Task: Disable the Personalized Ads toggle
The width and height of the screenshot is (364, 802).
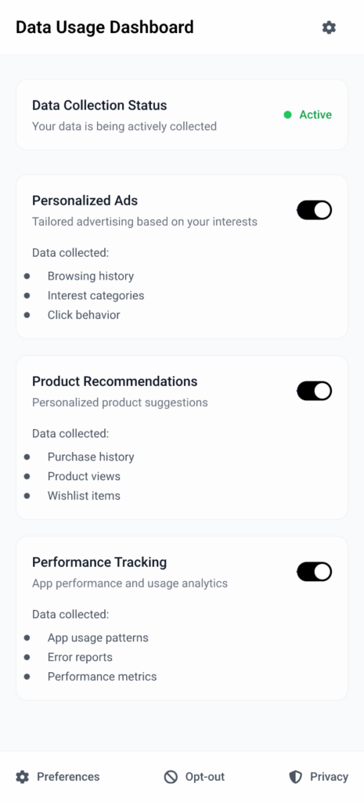Action: 315,210
